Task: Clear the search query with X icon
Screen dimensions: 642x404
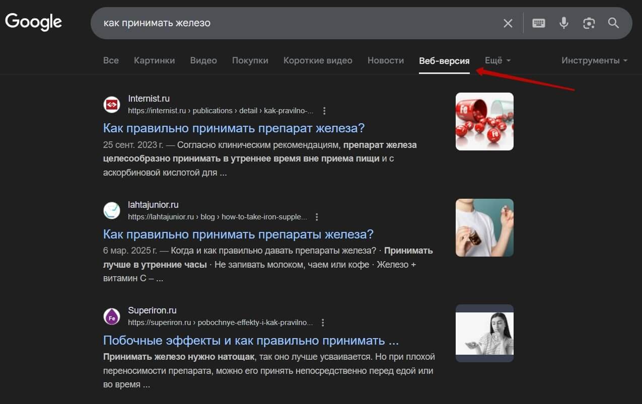Action: [508, 23]
